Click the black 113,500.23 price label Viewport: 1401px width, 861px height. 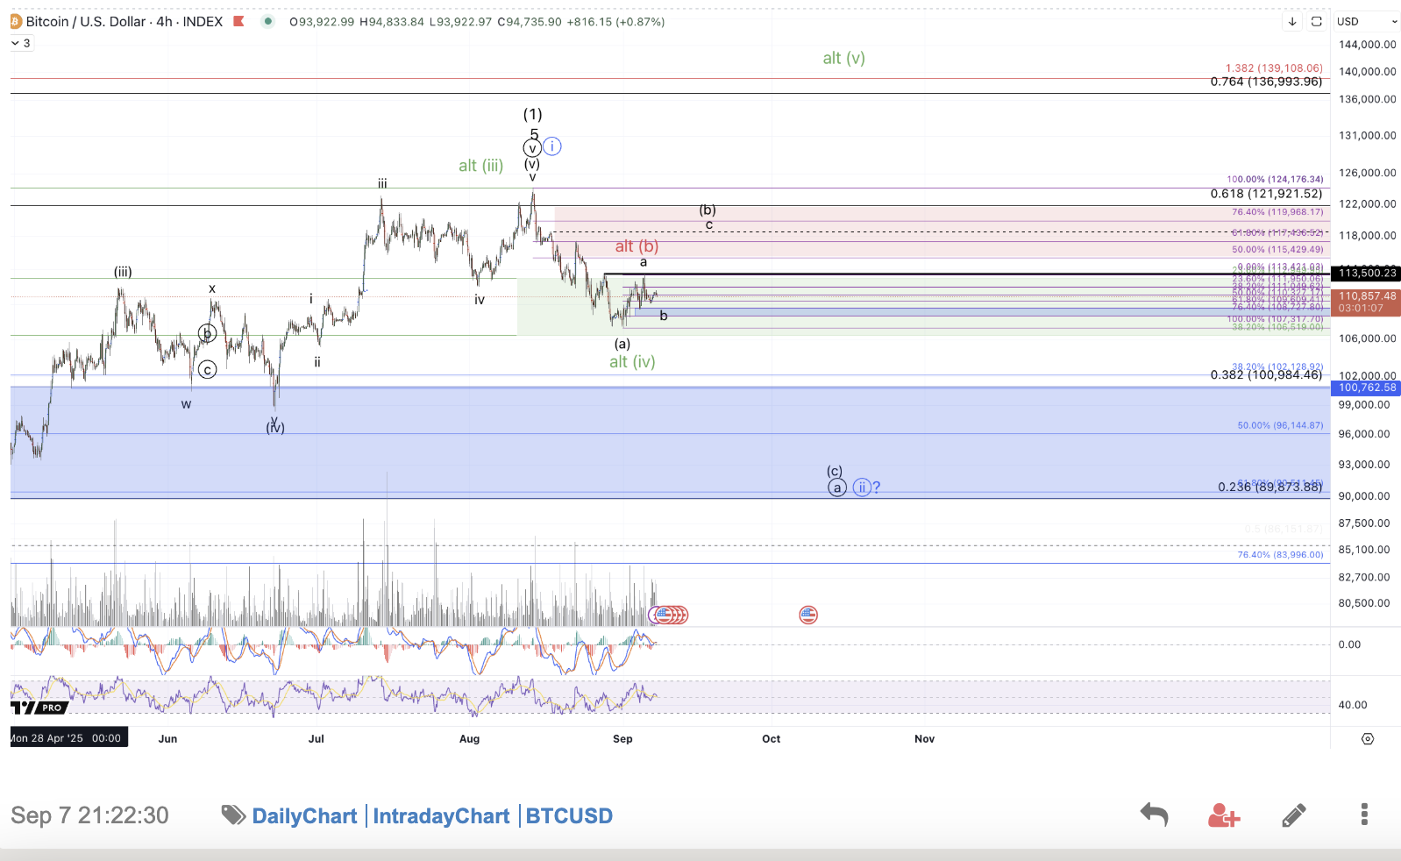pos(1365,274)
